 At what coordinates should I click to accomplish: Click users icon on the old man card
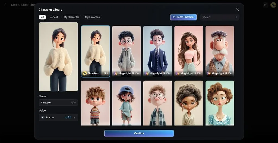(226, 74)
